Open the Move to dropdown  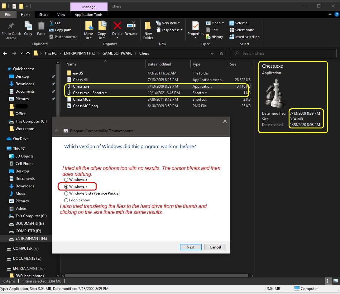[89, 36]
